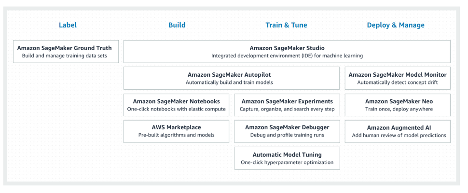The image size is (468, 193).
Task: Select the Amazon SageMaker Debugger title
Action: tap(287, 127)
